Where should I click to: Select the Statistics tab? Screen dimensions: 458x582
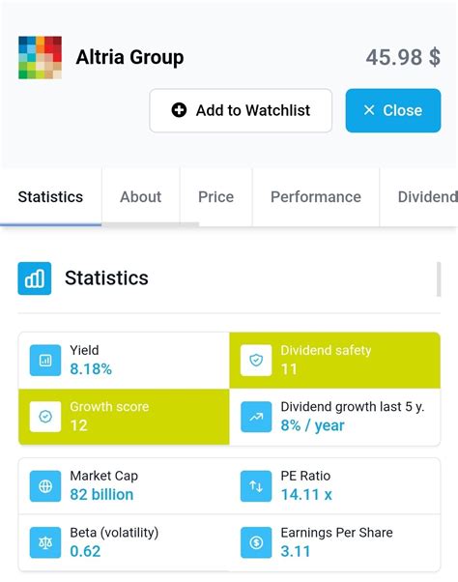[50, 196]
